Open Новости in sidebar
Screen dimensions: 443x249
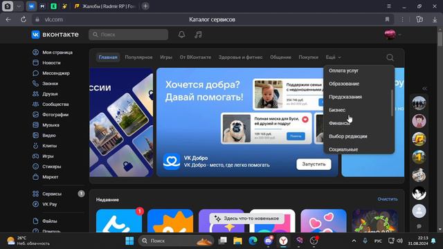click(46, 63)
